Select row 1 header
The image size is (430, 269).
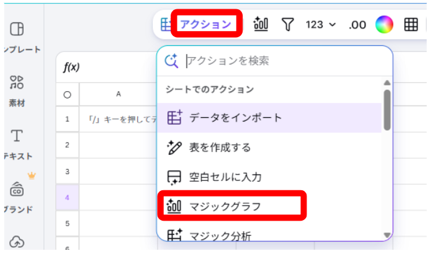click(x=67, y=119)
